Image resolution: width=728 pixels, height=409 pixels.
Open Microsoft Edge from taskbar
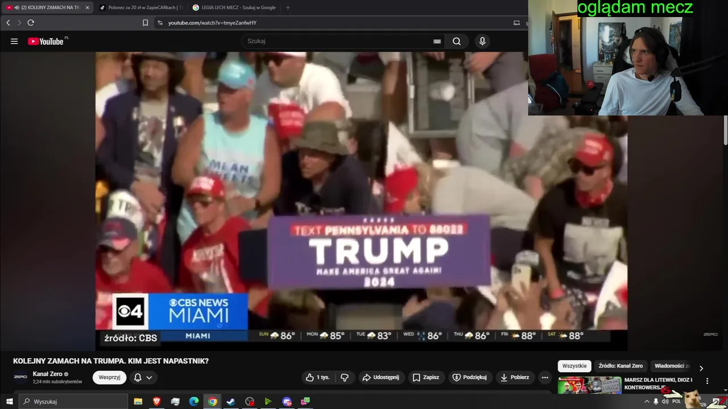tap(194, 402)
